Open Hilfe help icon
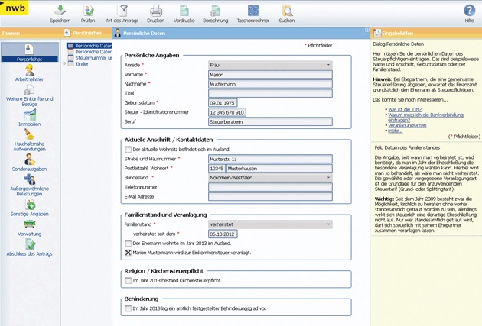482x326 pixels. (469, 11)
